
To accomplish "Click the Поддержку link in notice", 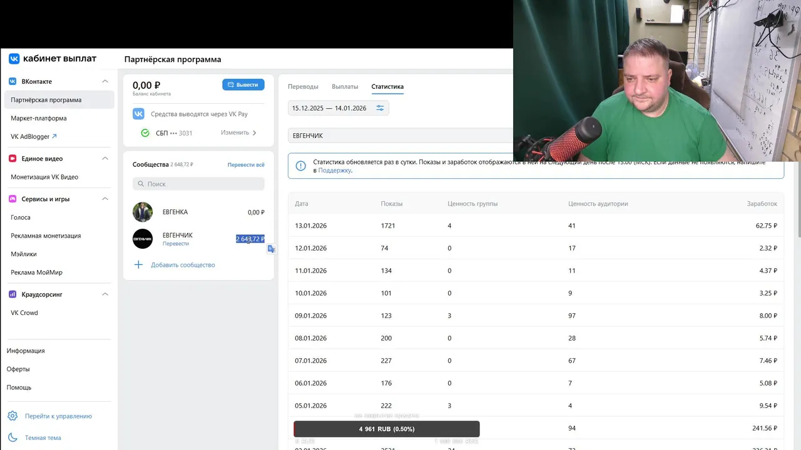I will 335,170.
